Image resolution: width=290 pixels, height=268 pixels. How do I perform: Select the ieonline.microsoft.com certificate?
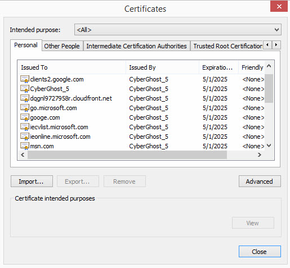click(x=60, y=137)
